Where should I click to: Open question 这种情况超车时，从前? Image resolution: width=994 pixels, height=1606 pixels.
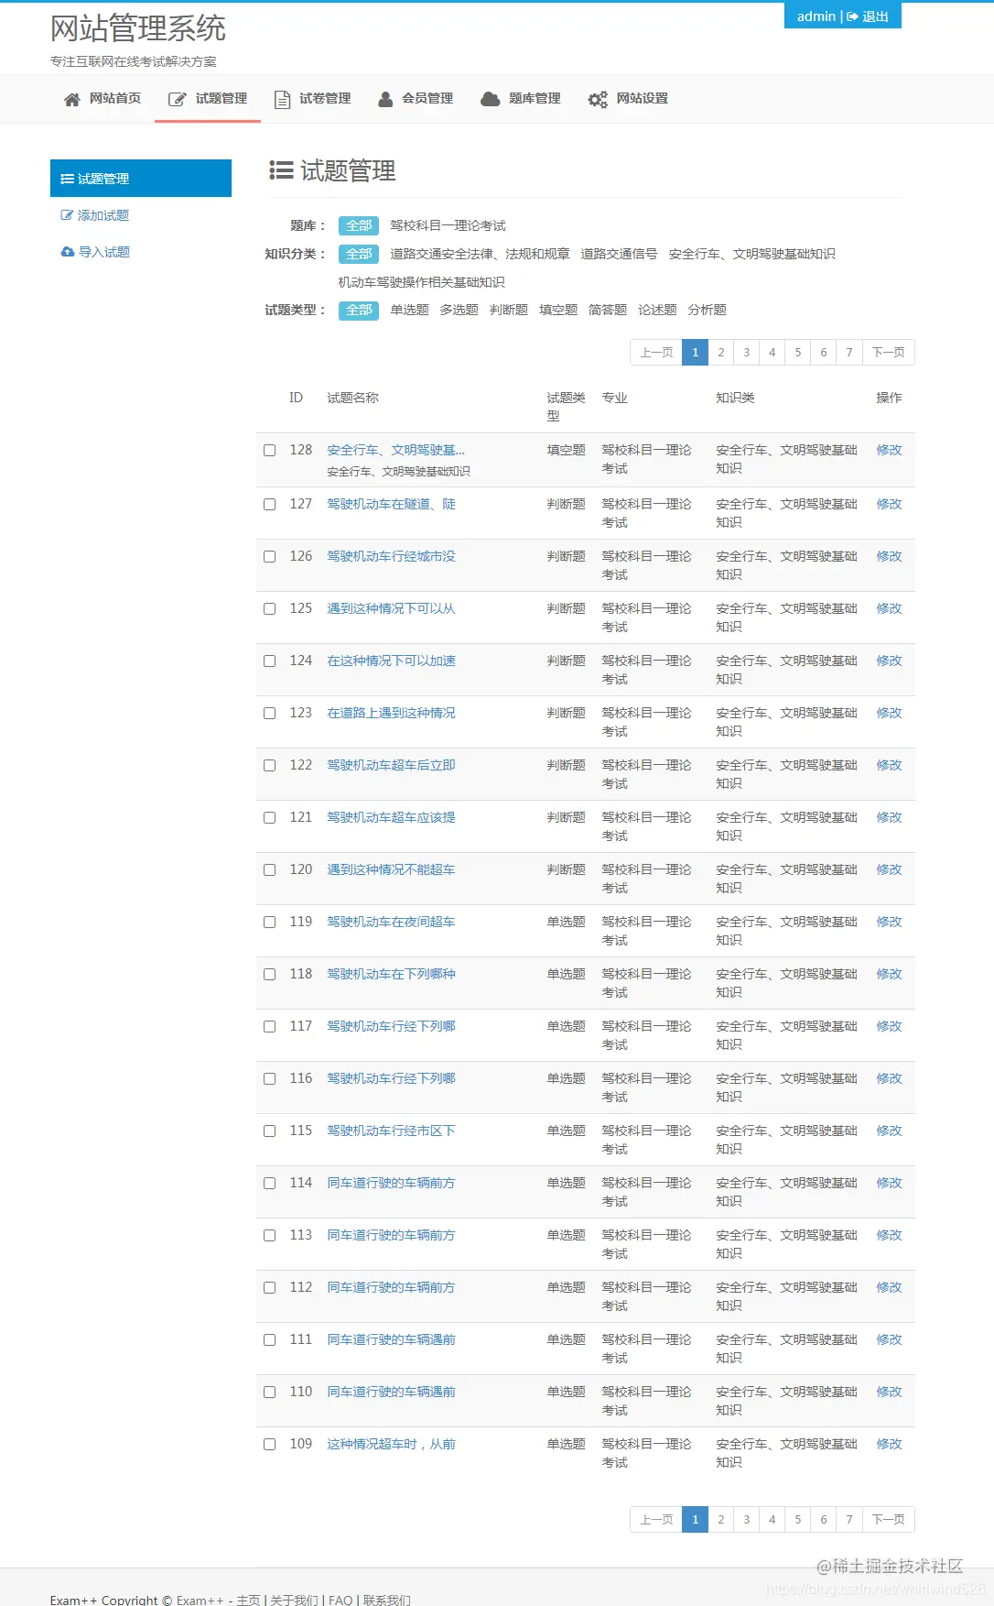(x=391, y=1444)
